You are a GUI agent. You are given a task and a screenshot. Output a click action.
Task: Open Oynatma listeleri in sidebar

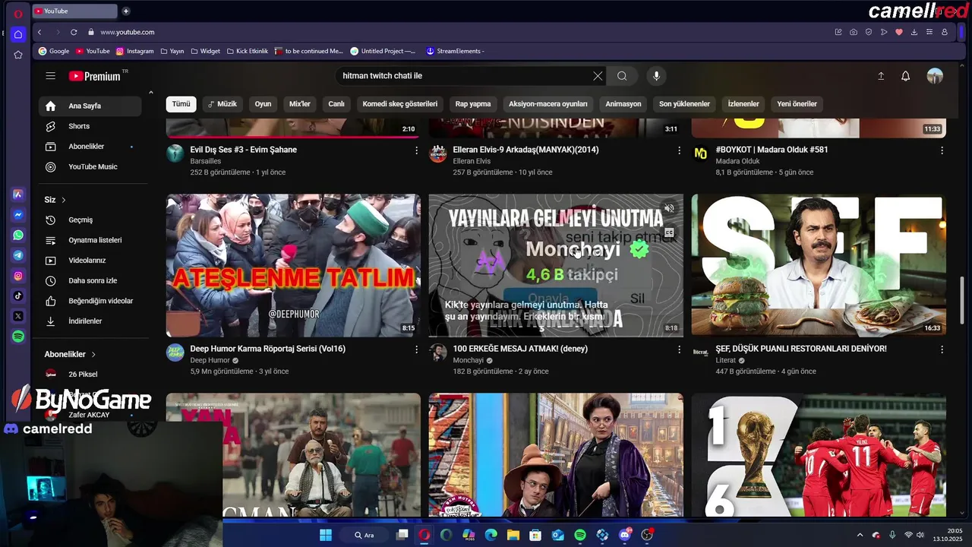click(x=91, y=240)
